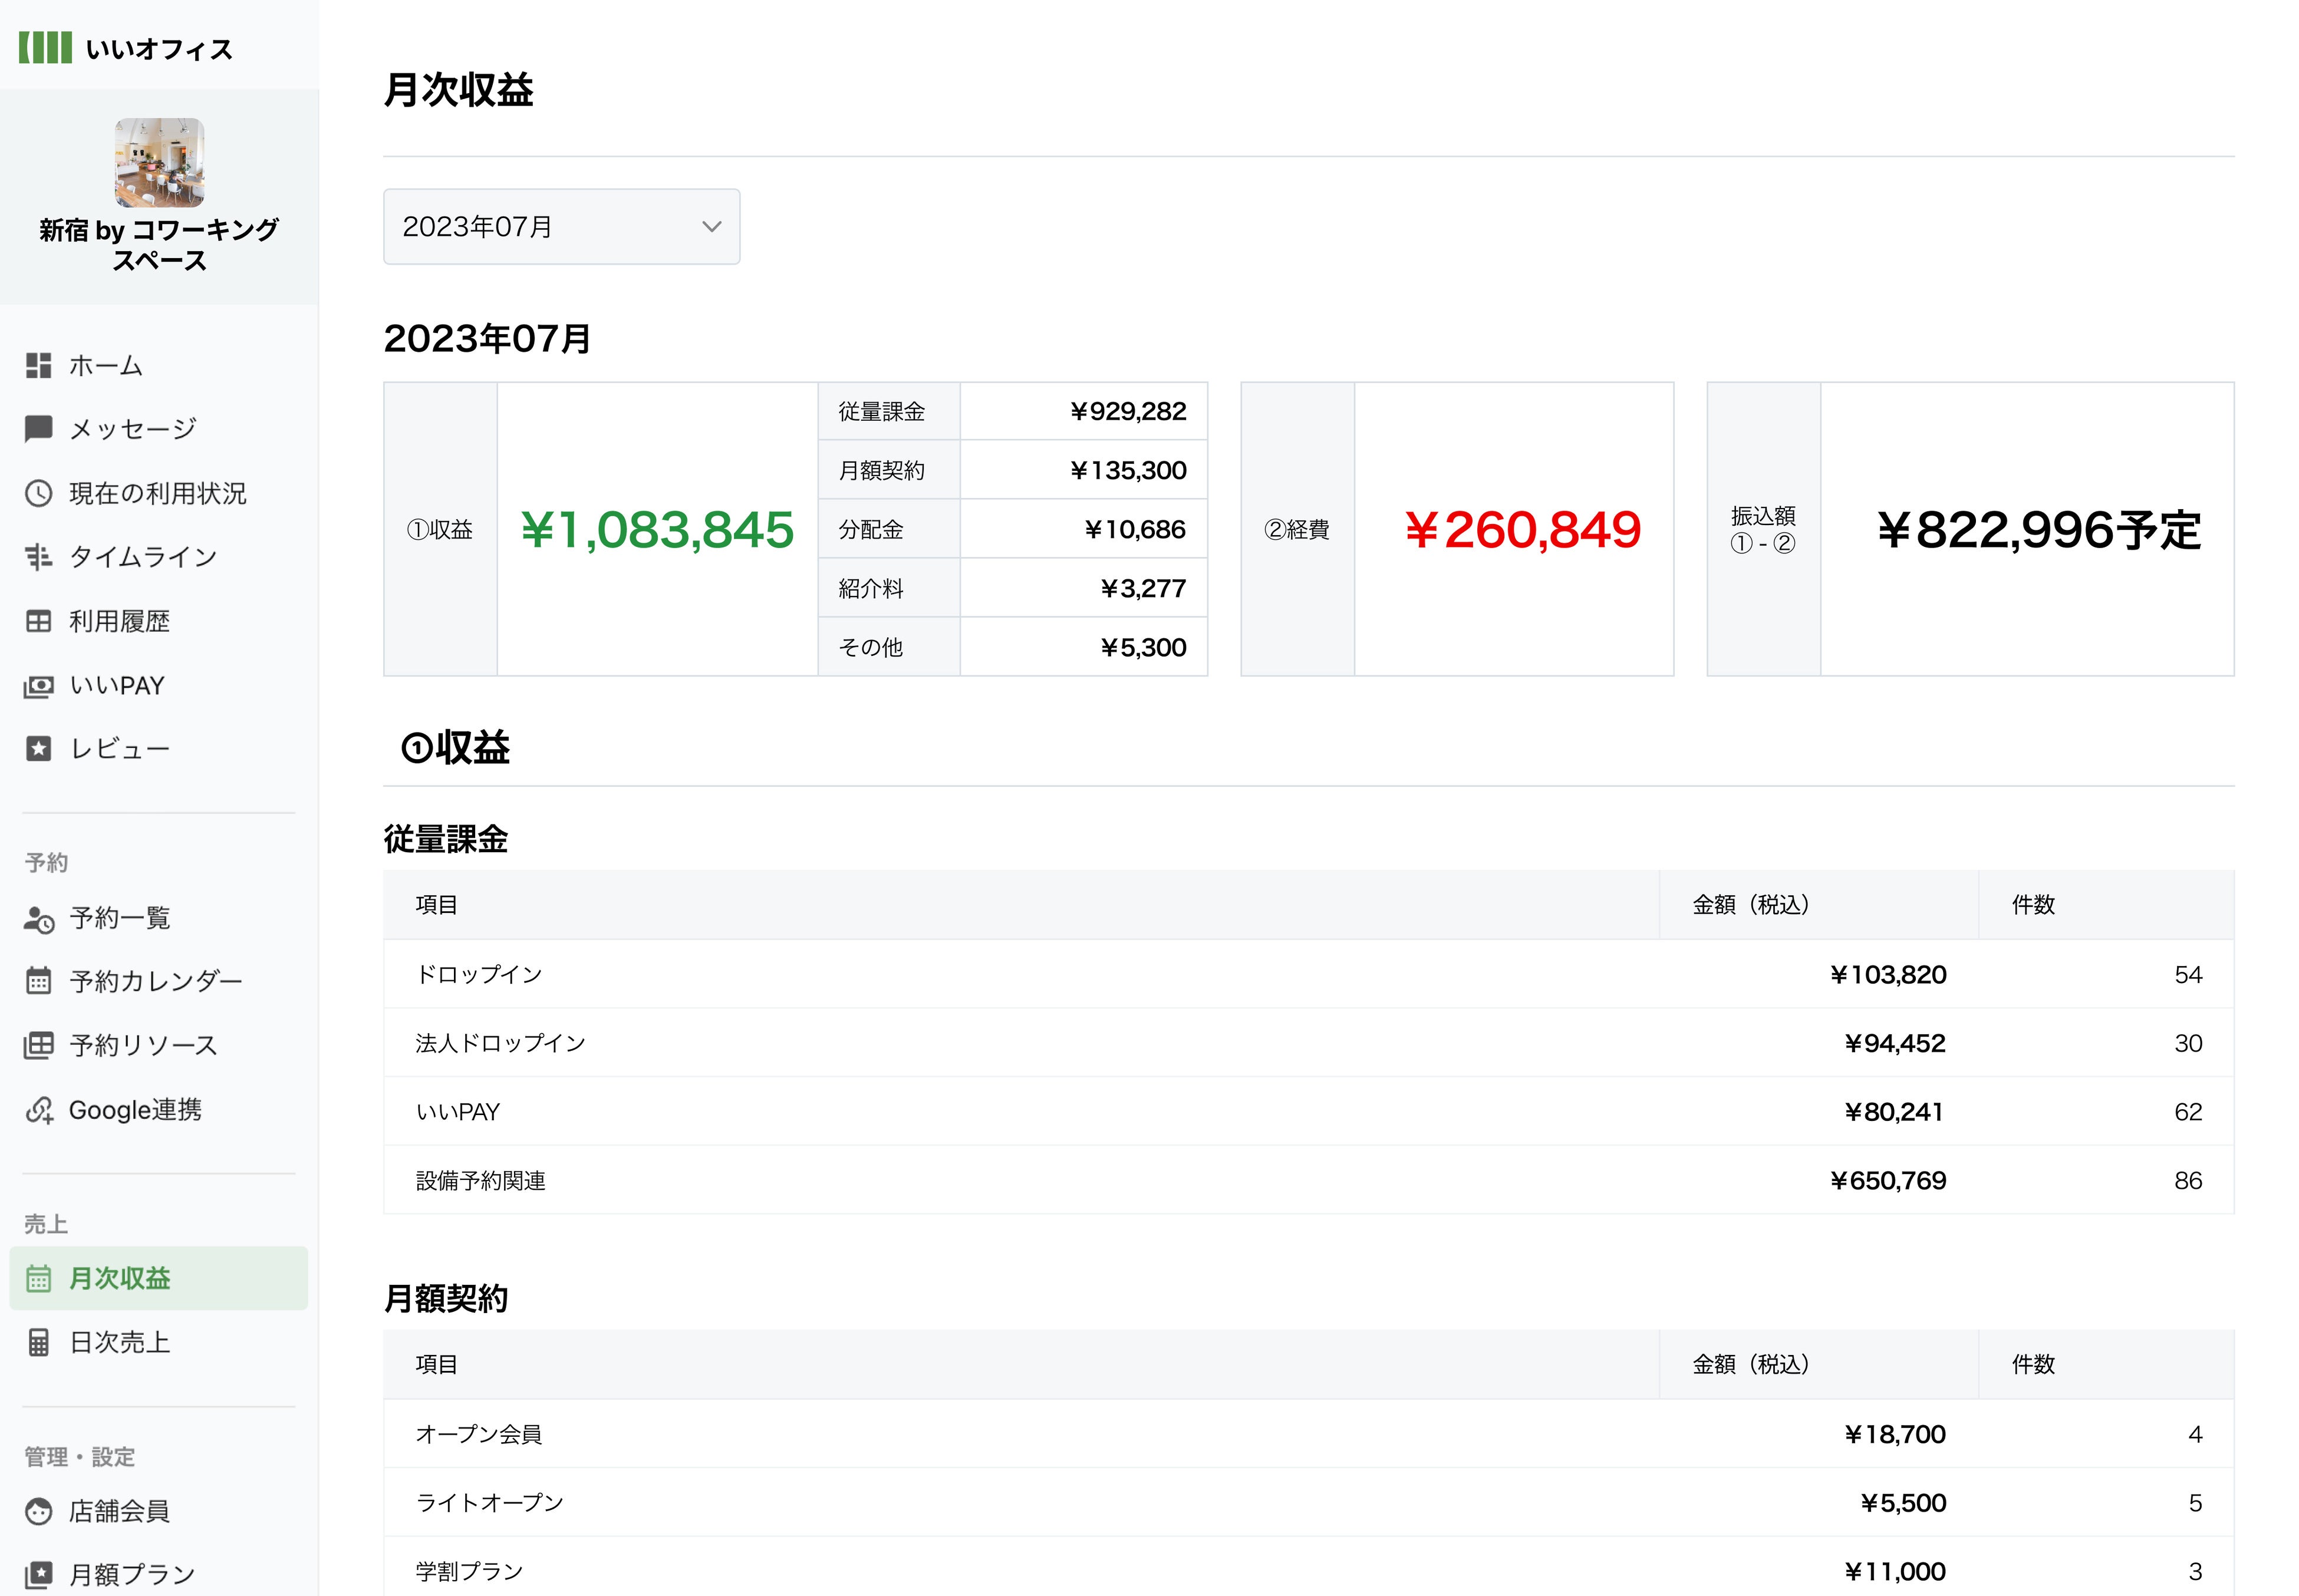Image resolution: width=2299 pixels, height=1596 pixels.
Task: Open 月額プラン settings link
Action: [131, 1574]
